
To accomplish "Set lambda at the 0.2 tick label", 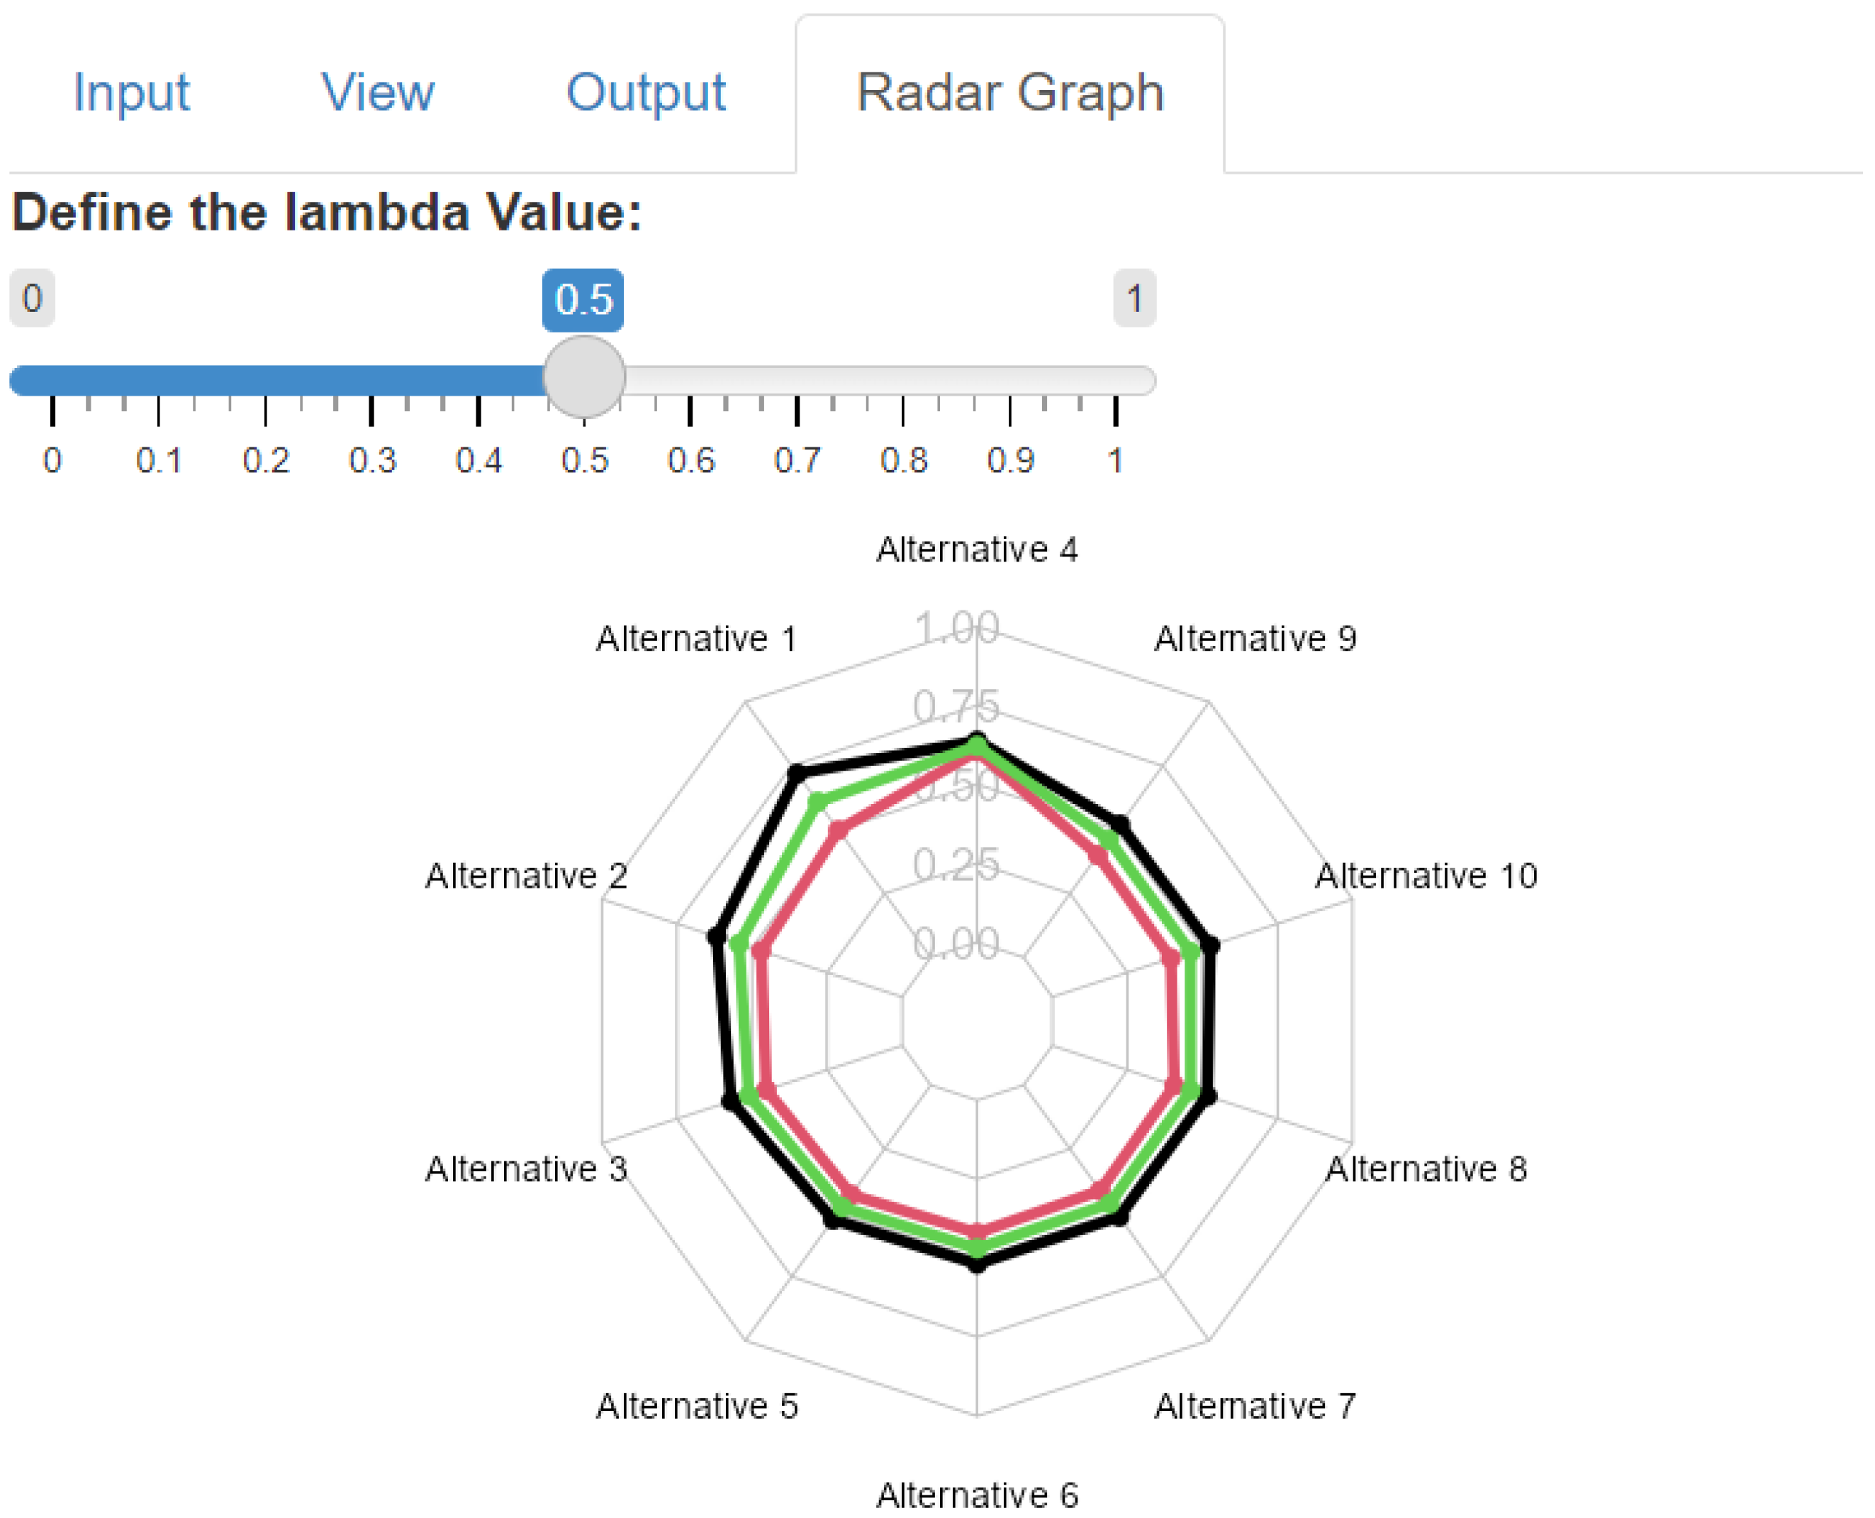I will (x=266, y=461).
